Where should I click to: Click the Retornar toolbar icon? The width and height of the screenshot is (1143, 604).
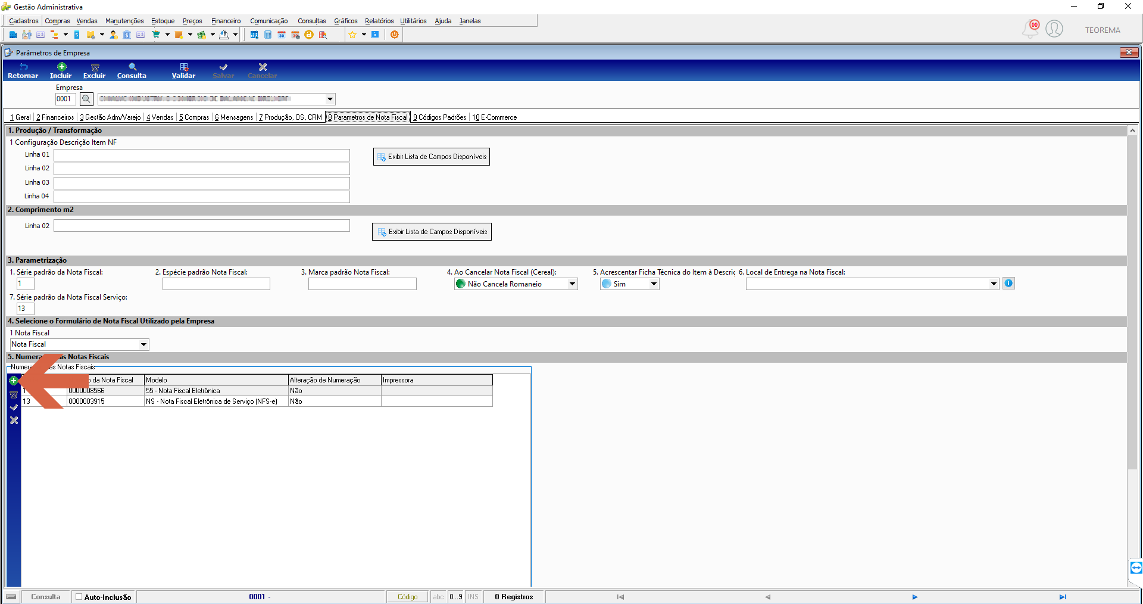[x=23, y=67]
